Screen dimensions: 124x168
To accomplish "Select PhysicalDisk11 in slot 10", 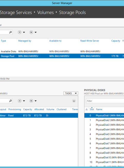I will [x=104, y=162].
